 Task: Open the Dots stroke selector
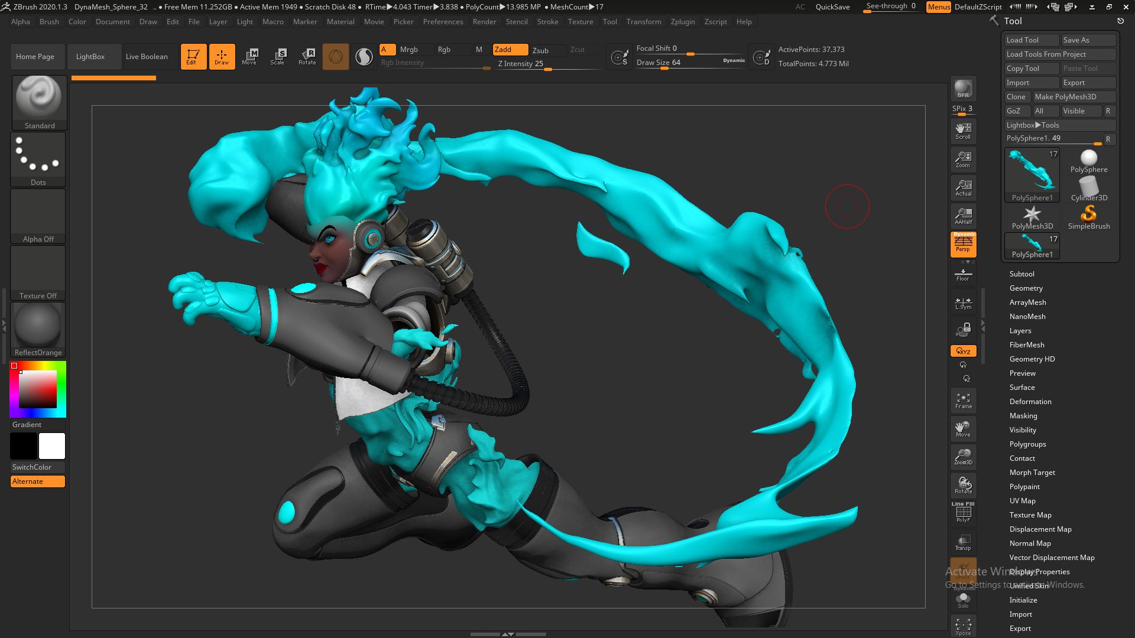(x=38, y=159)
